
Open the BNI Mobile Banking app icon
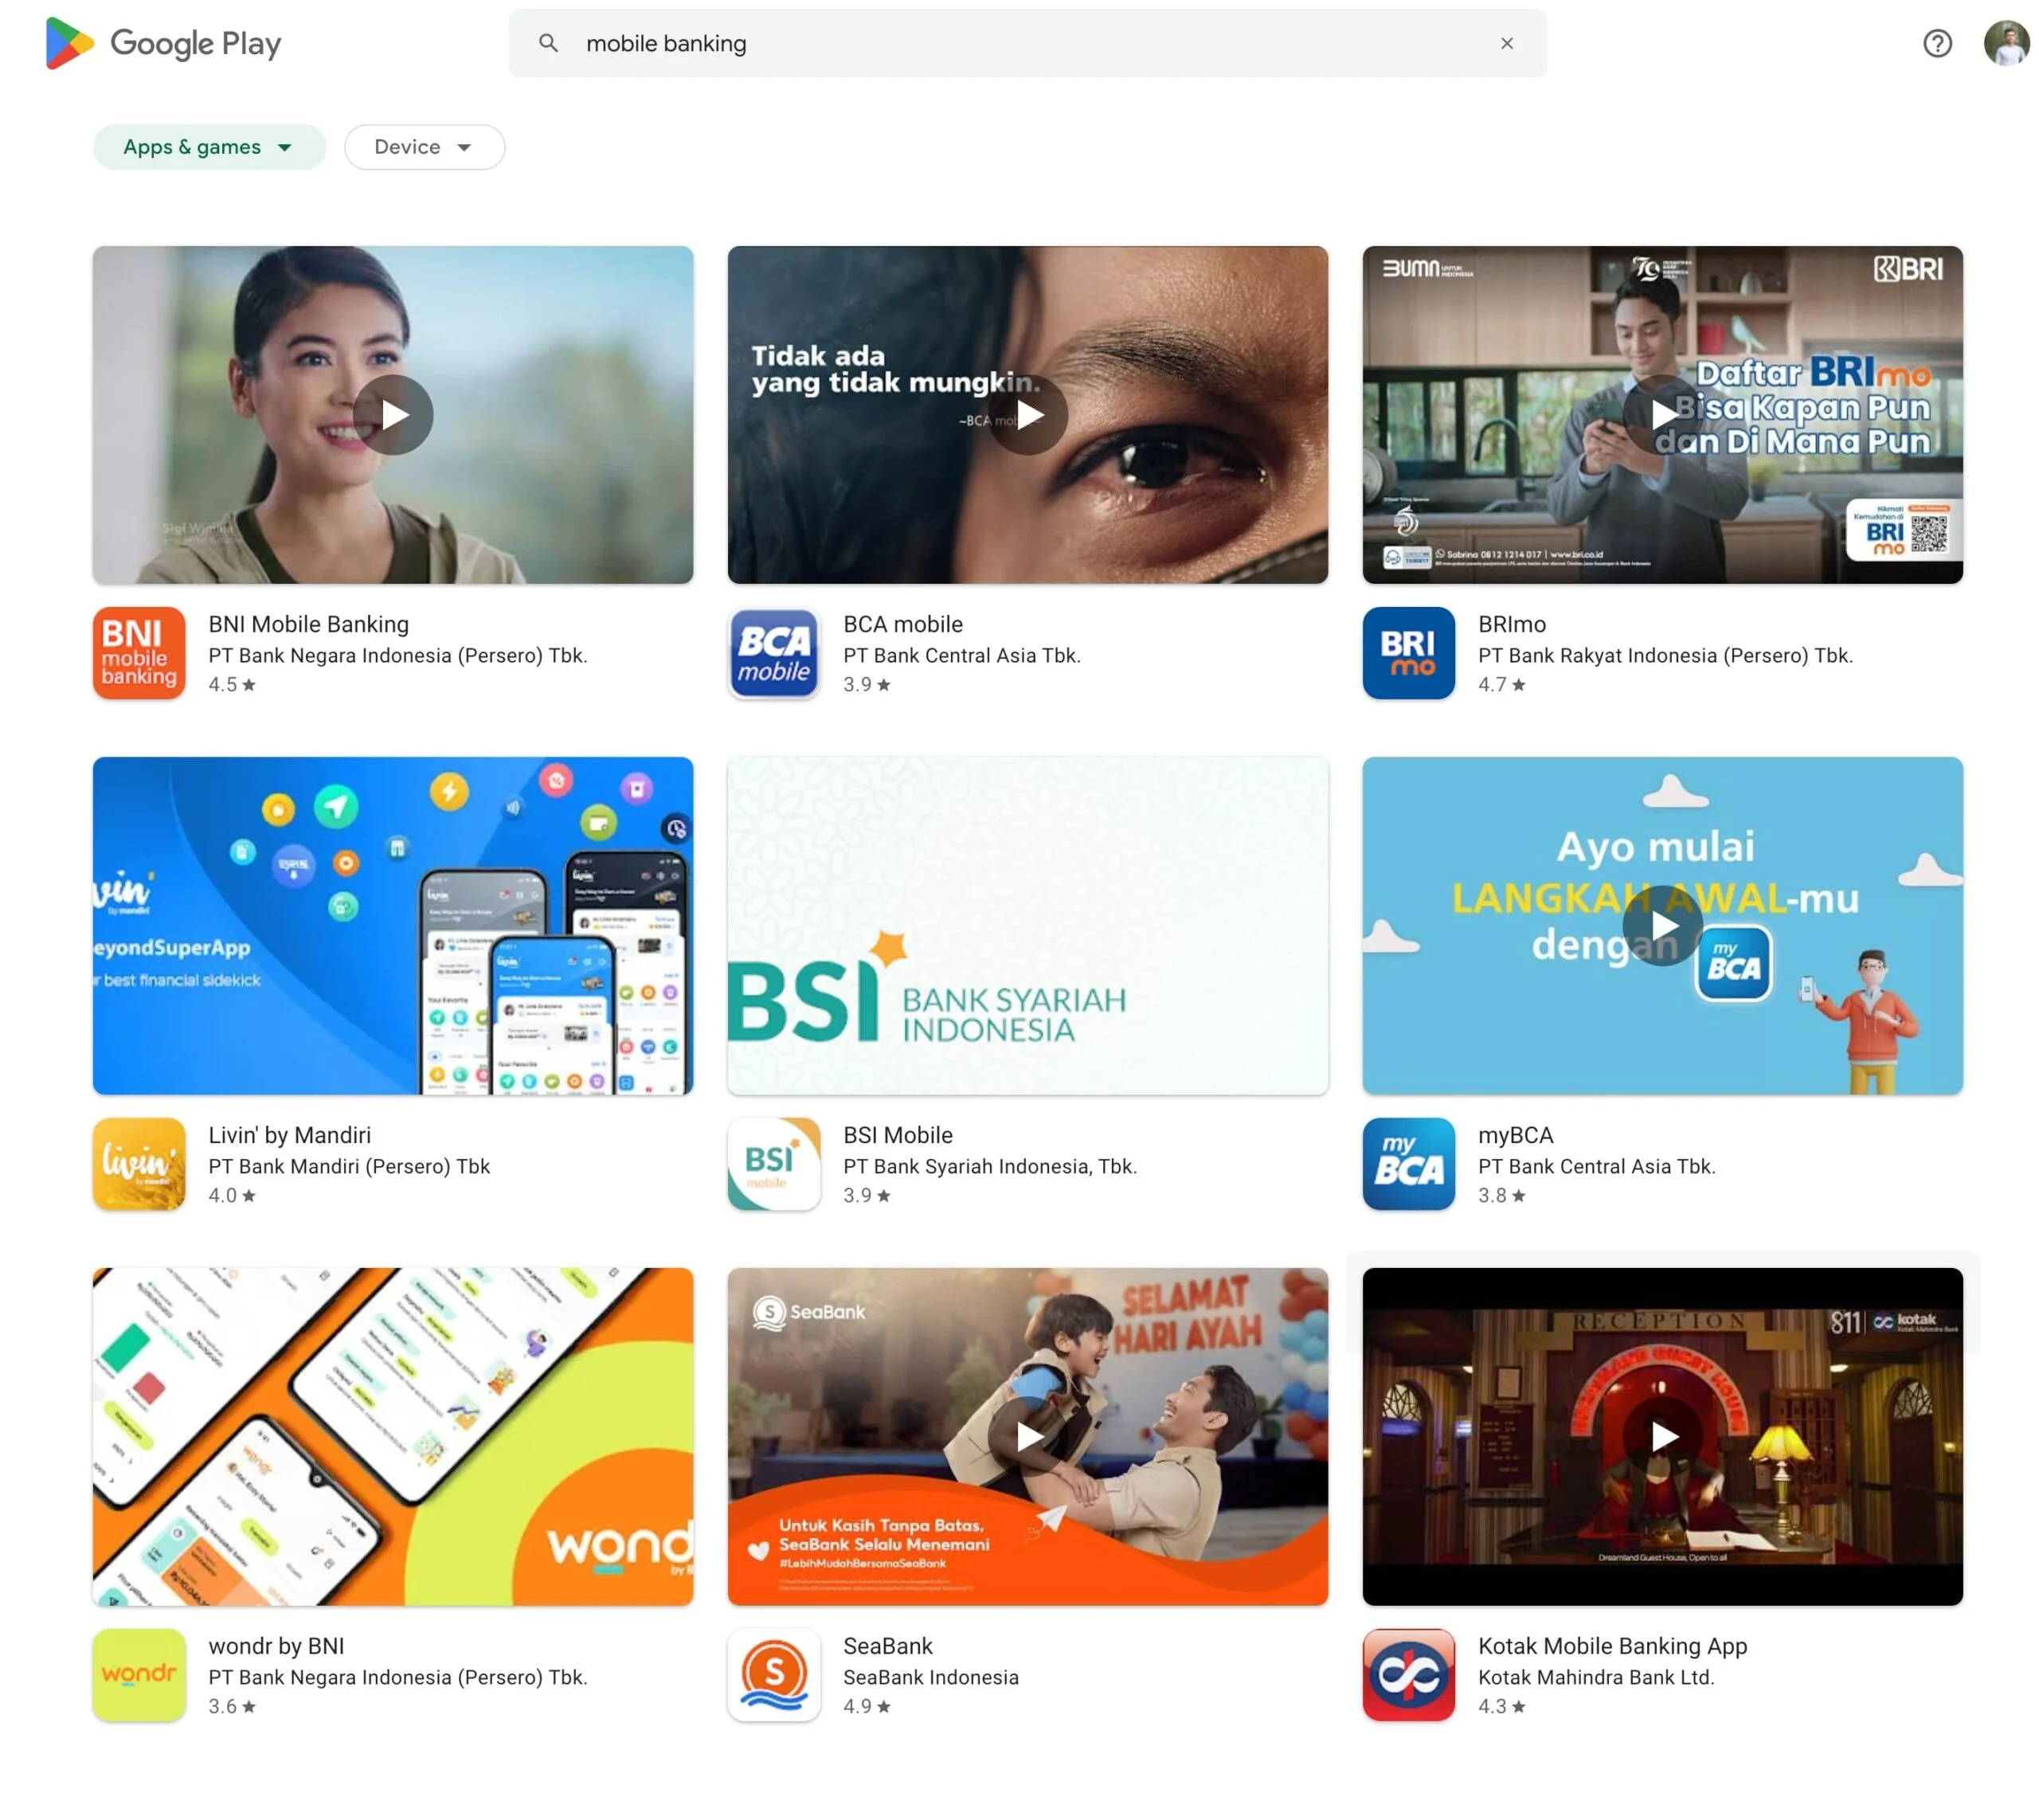click(138, 653)
